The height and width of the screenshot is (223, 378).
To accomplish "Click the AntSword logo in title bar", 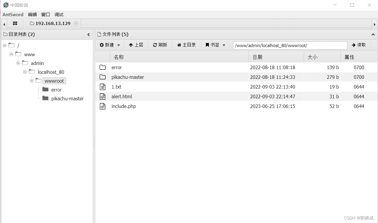I will pyautogui.click(x=6, y=5).
